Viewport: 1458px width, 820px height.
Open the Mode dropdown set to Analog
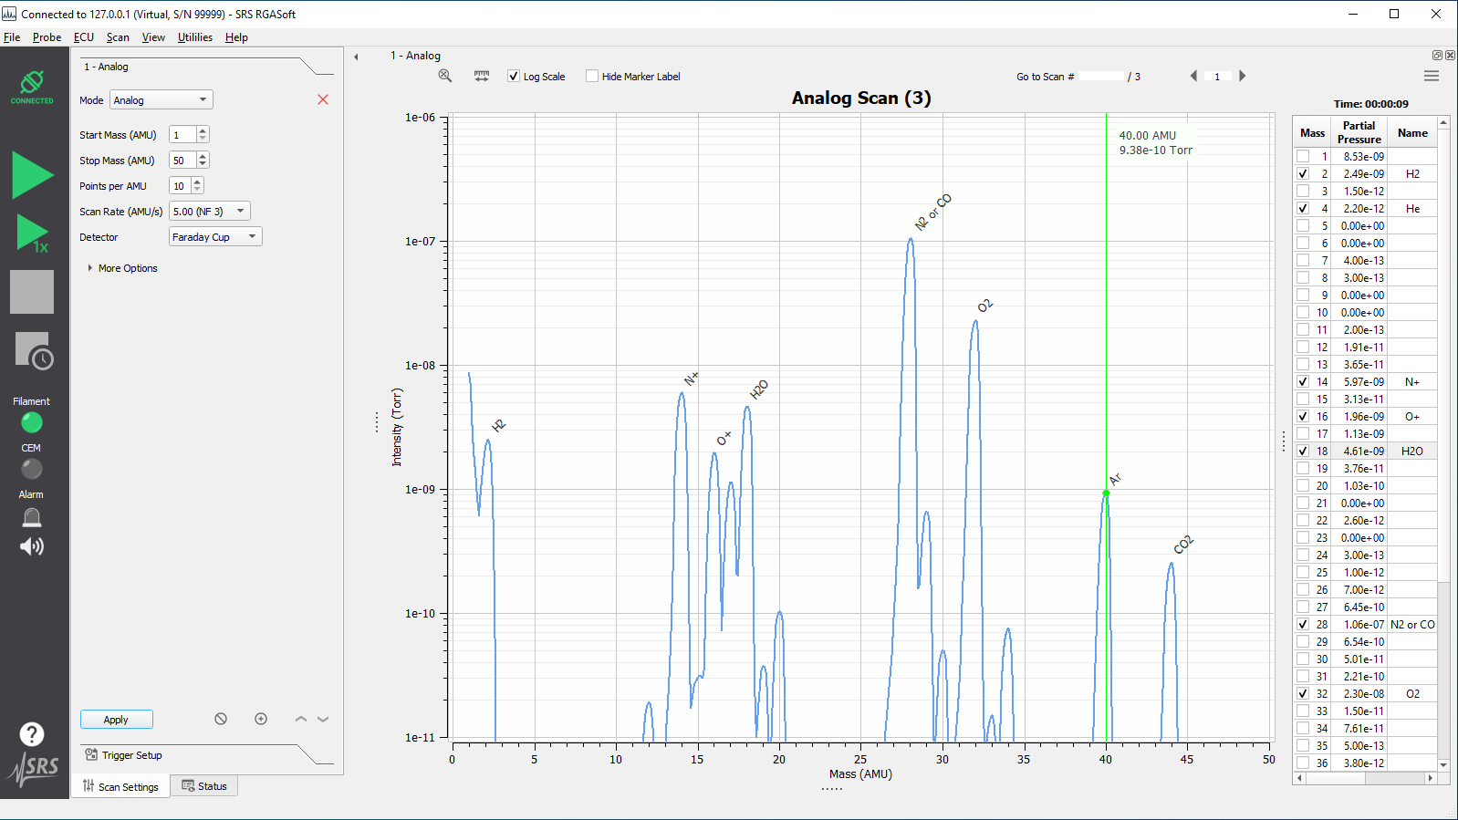pos(161,100)
